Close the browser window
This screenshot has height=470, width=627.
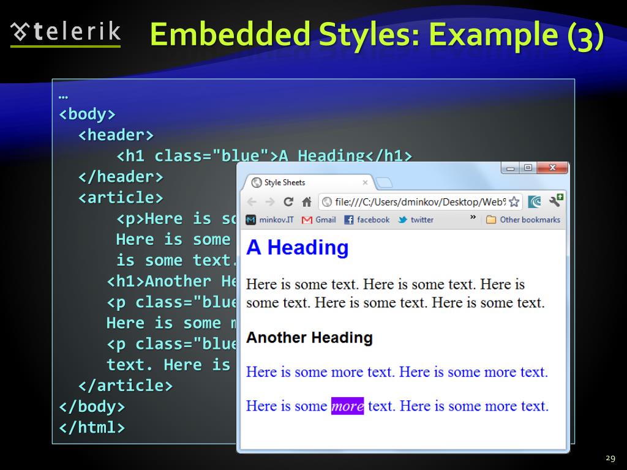[552, 168]
